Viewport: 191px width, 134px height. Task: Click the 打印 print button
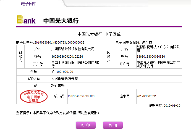coord(86,125)
